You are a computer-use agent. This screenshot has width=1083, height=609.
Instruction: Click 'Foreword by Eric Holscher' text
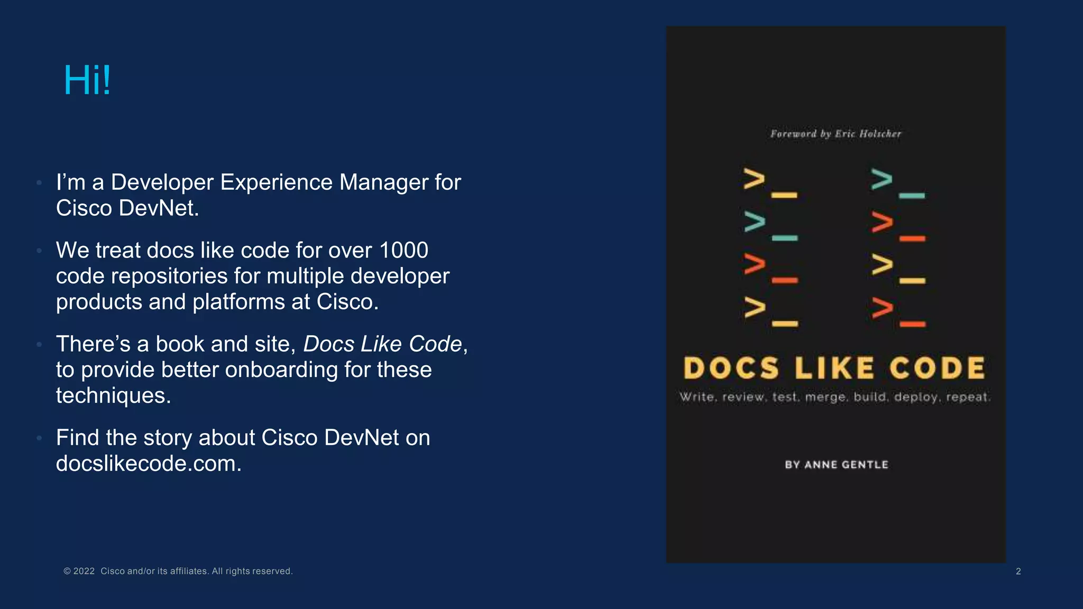coord(836,134)
